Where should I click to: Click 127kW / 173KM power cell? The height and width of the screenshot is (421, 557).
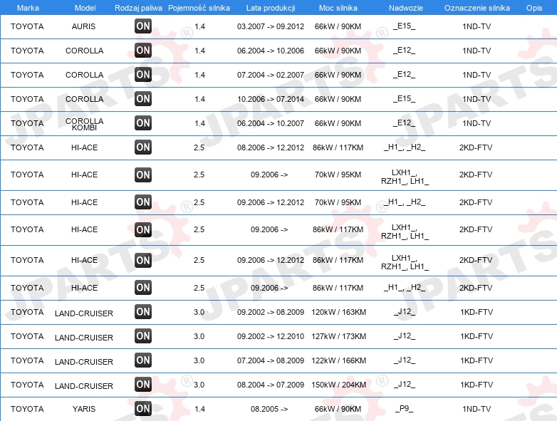click(338, 336)
